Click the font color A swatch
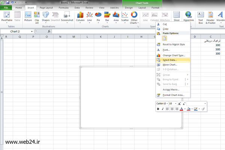The width and height of the screenshot is (225, 150). tap(181, 109)
